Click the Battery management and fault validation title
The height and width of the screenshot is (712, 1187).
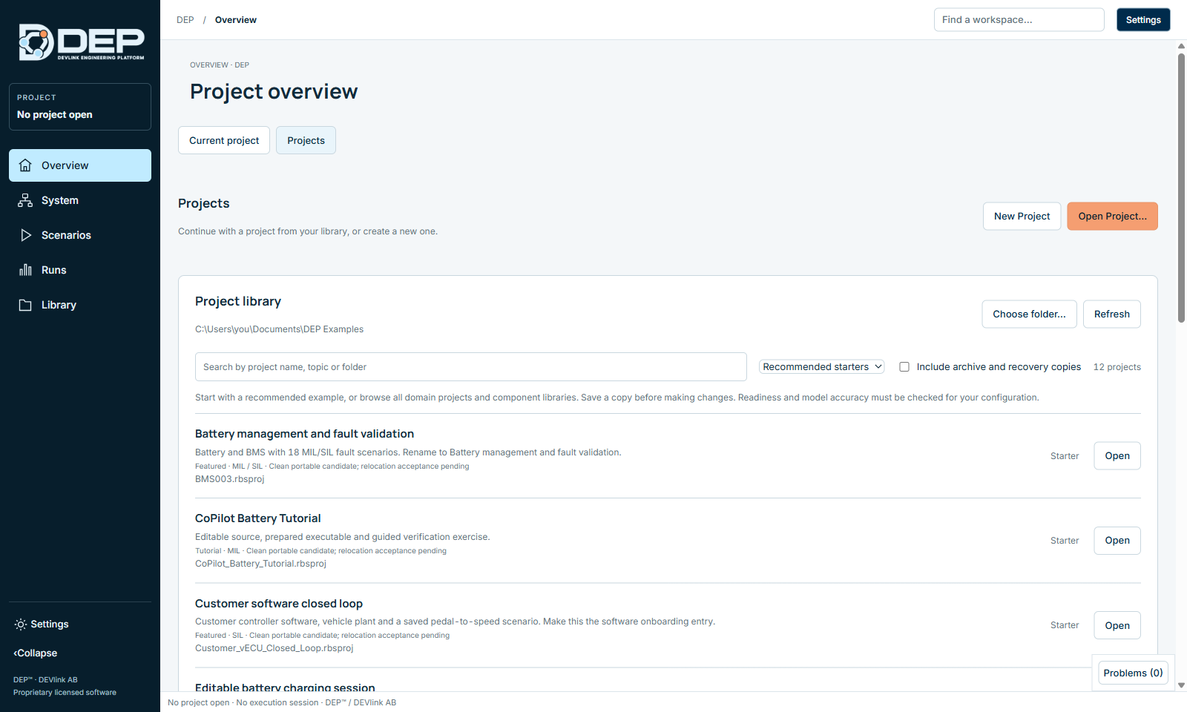[304, 434]
